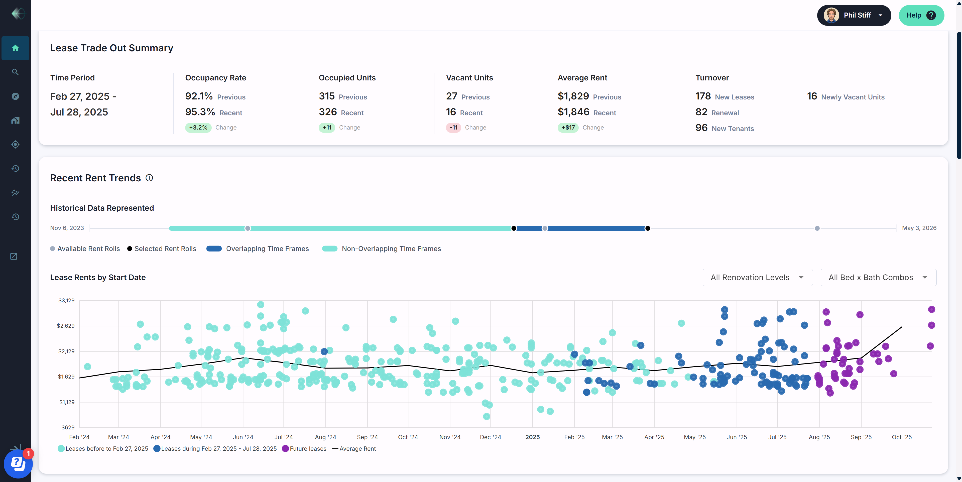962x482 pixels.
Task: Toggle the 'Average Rent' line legend item
Action: coord(354,449)
